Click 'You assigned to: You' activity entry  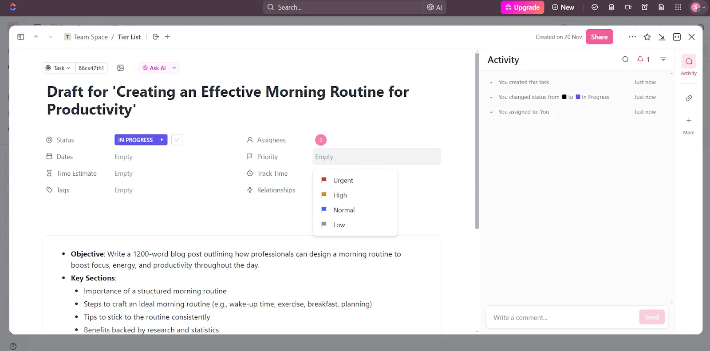(524, 112)
